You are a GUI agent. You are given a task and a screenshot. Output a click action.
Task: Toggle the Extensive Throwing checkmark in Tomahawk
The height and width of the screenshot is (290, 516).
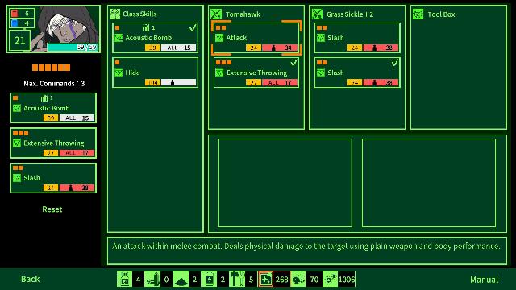(x=293, y=63)
